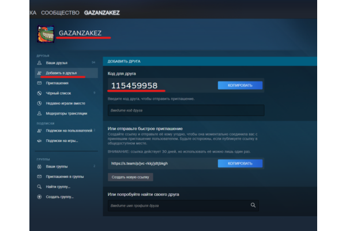
Task: Click the Добавить друга panel header
Action: 210,61
